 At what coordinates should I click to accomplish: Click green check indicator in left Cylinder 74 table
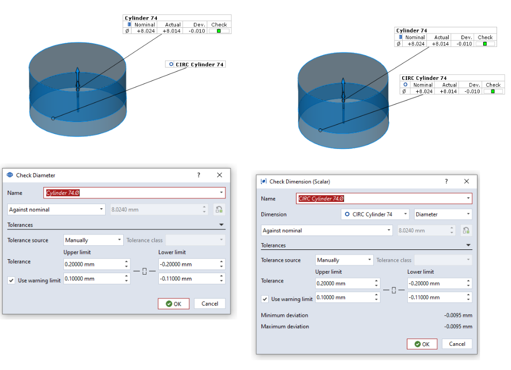219,31
